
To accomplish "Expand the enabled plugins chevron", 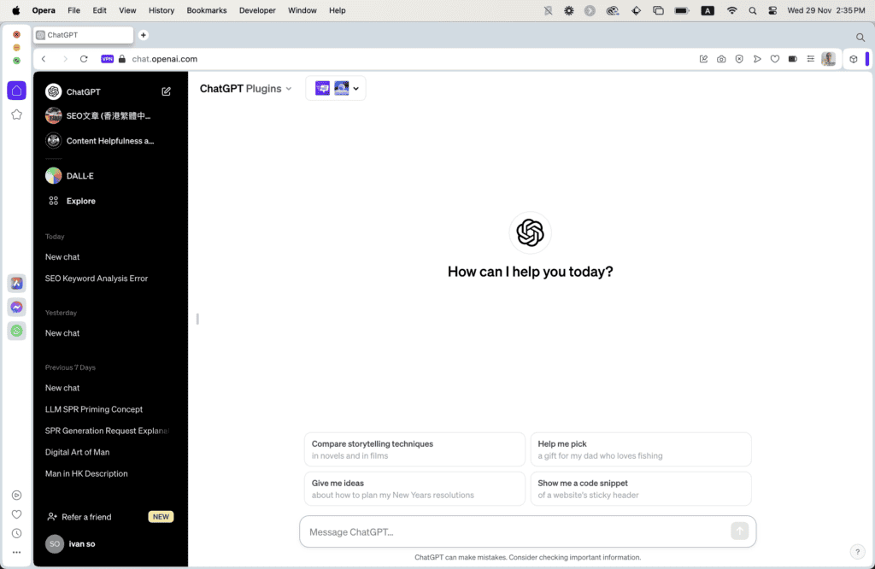I will tap(356, 88).
